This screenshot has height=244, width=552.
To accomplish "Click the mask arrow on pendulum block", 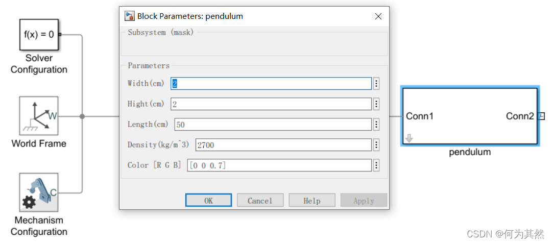I will [409, 138].
